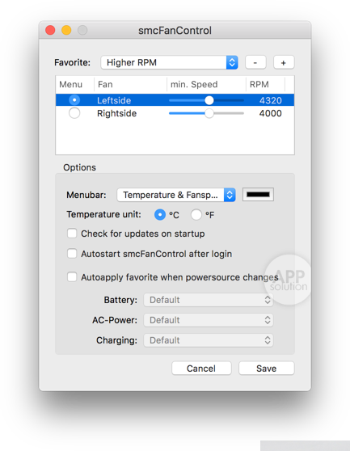Click the plus button to add favorite
The height and width of the screenshot is (451, 350).
284,62
